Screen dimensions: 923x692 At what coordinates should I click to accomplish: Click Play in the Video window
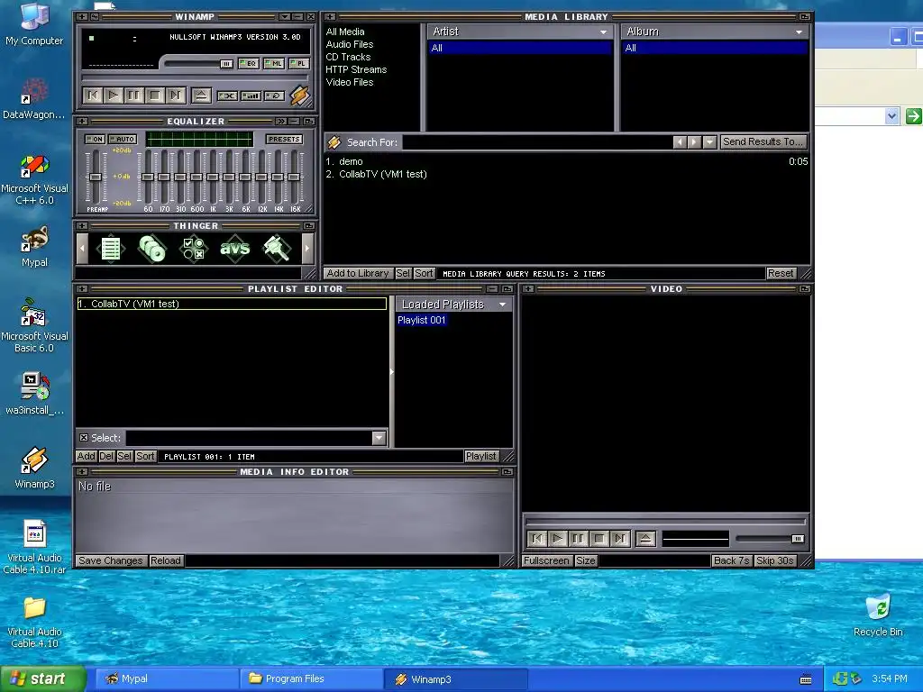(x=557, y=539)
